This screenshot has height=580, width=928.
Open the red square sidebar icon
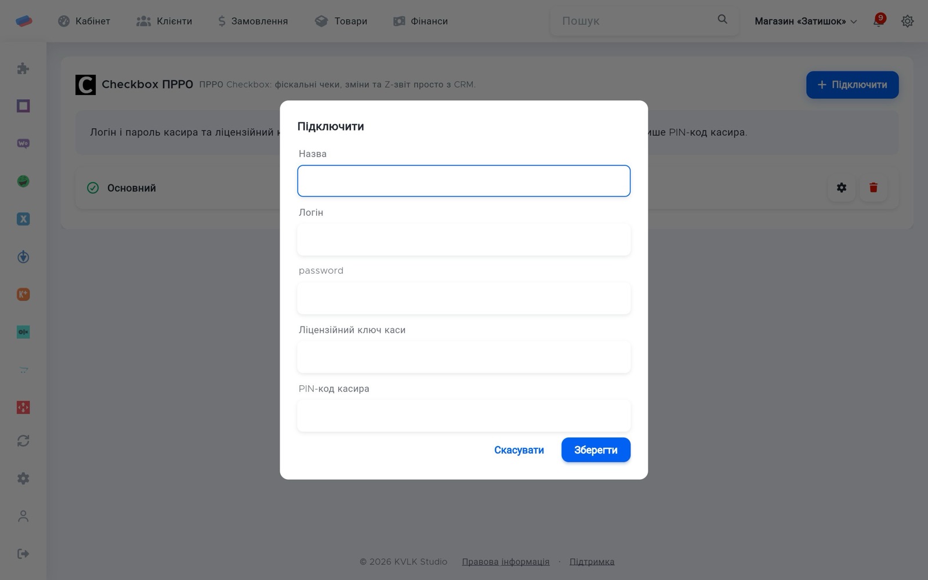click(23, 408)
